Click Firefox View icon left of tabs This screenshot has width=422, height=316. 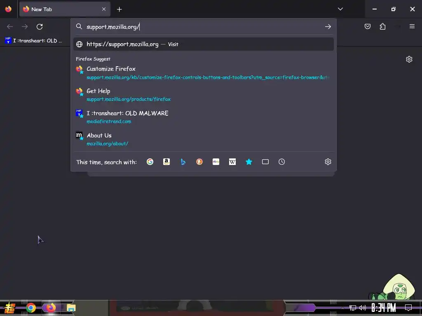pos(8,9)
